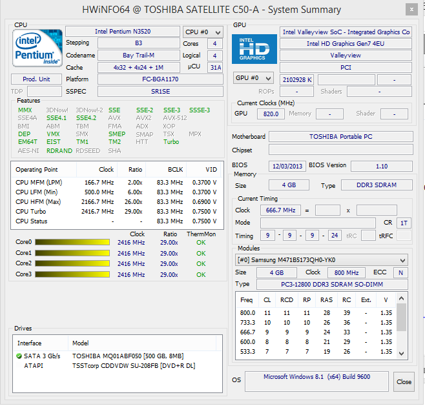Click the Intel Pentium N3520 name field
This screenshot has height=406, width=425.
(x=123, y=32)
